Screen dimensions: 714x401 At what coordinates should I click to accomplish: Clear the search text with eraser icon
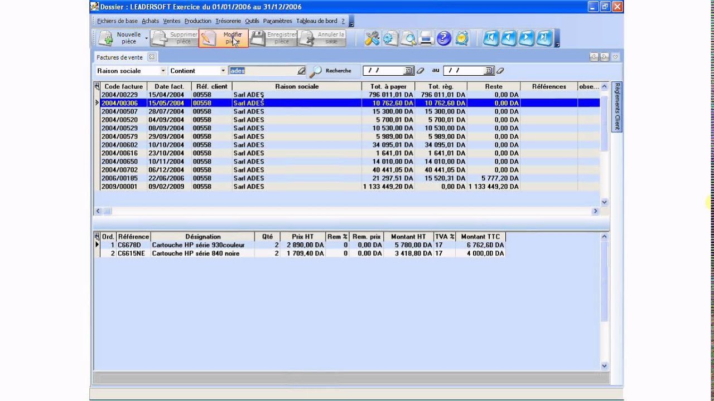click(302, 71)
